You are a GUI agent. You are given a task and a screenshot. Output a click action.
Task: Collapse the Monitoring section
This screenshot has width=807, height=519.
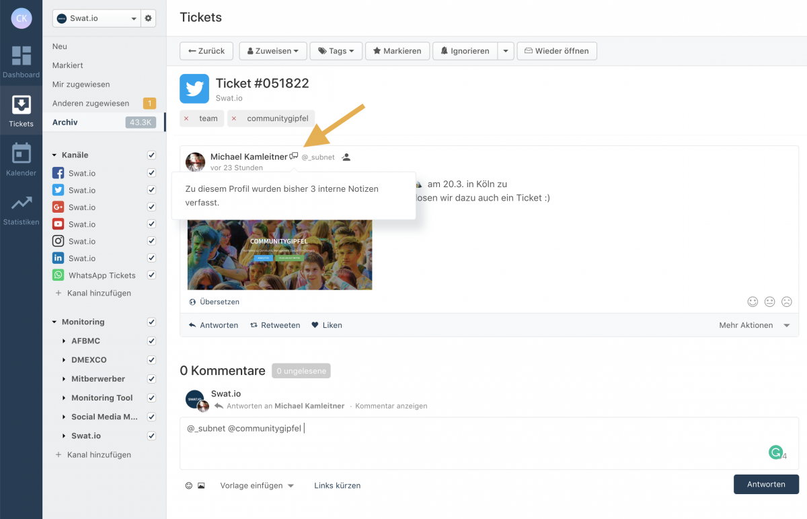coord(54,322)
